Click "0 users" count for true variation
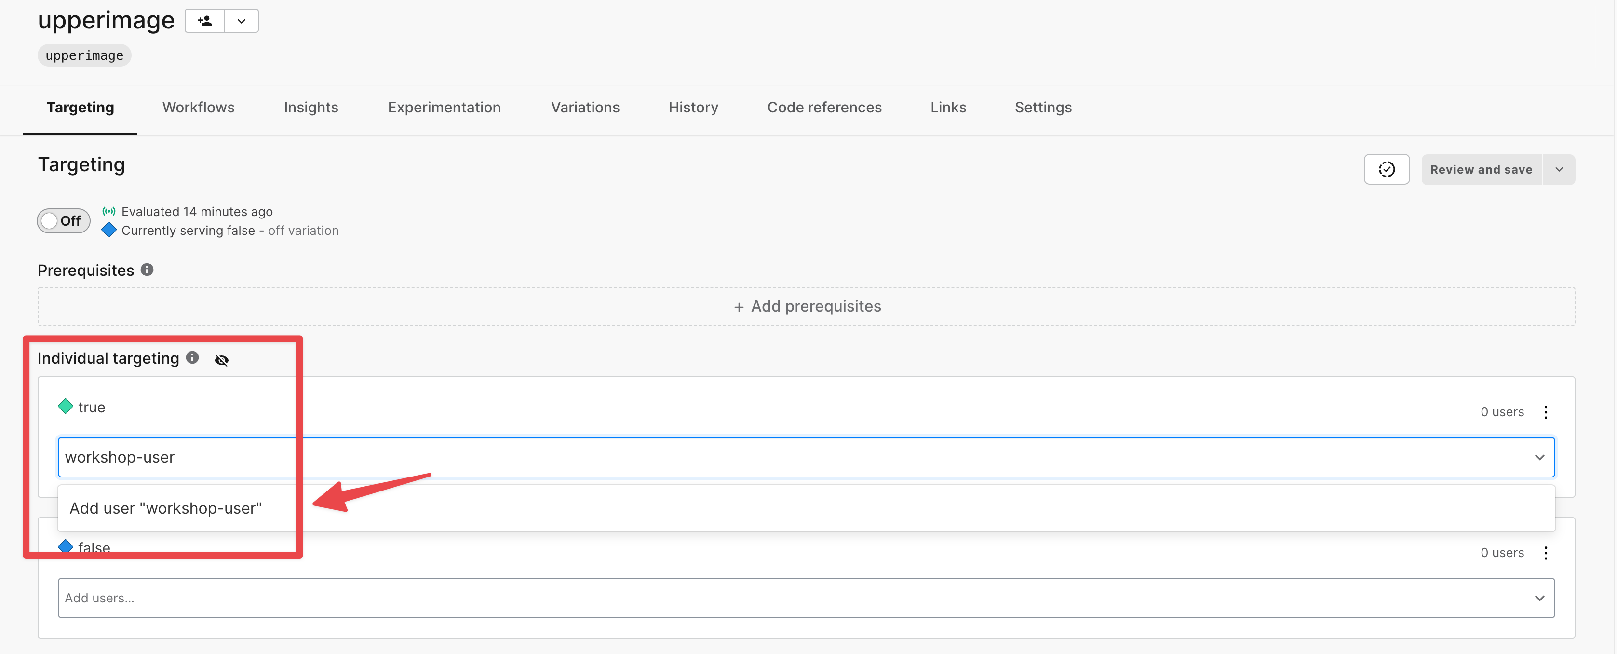Viewport: 1617px width, 654px height. (1501, 412)
